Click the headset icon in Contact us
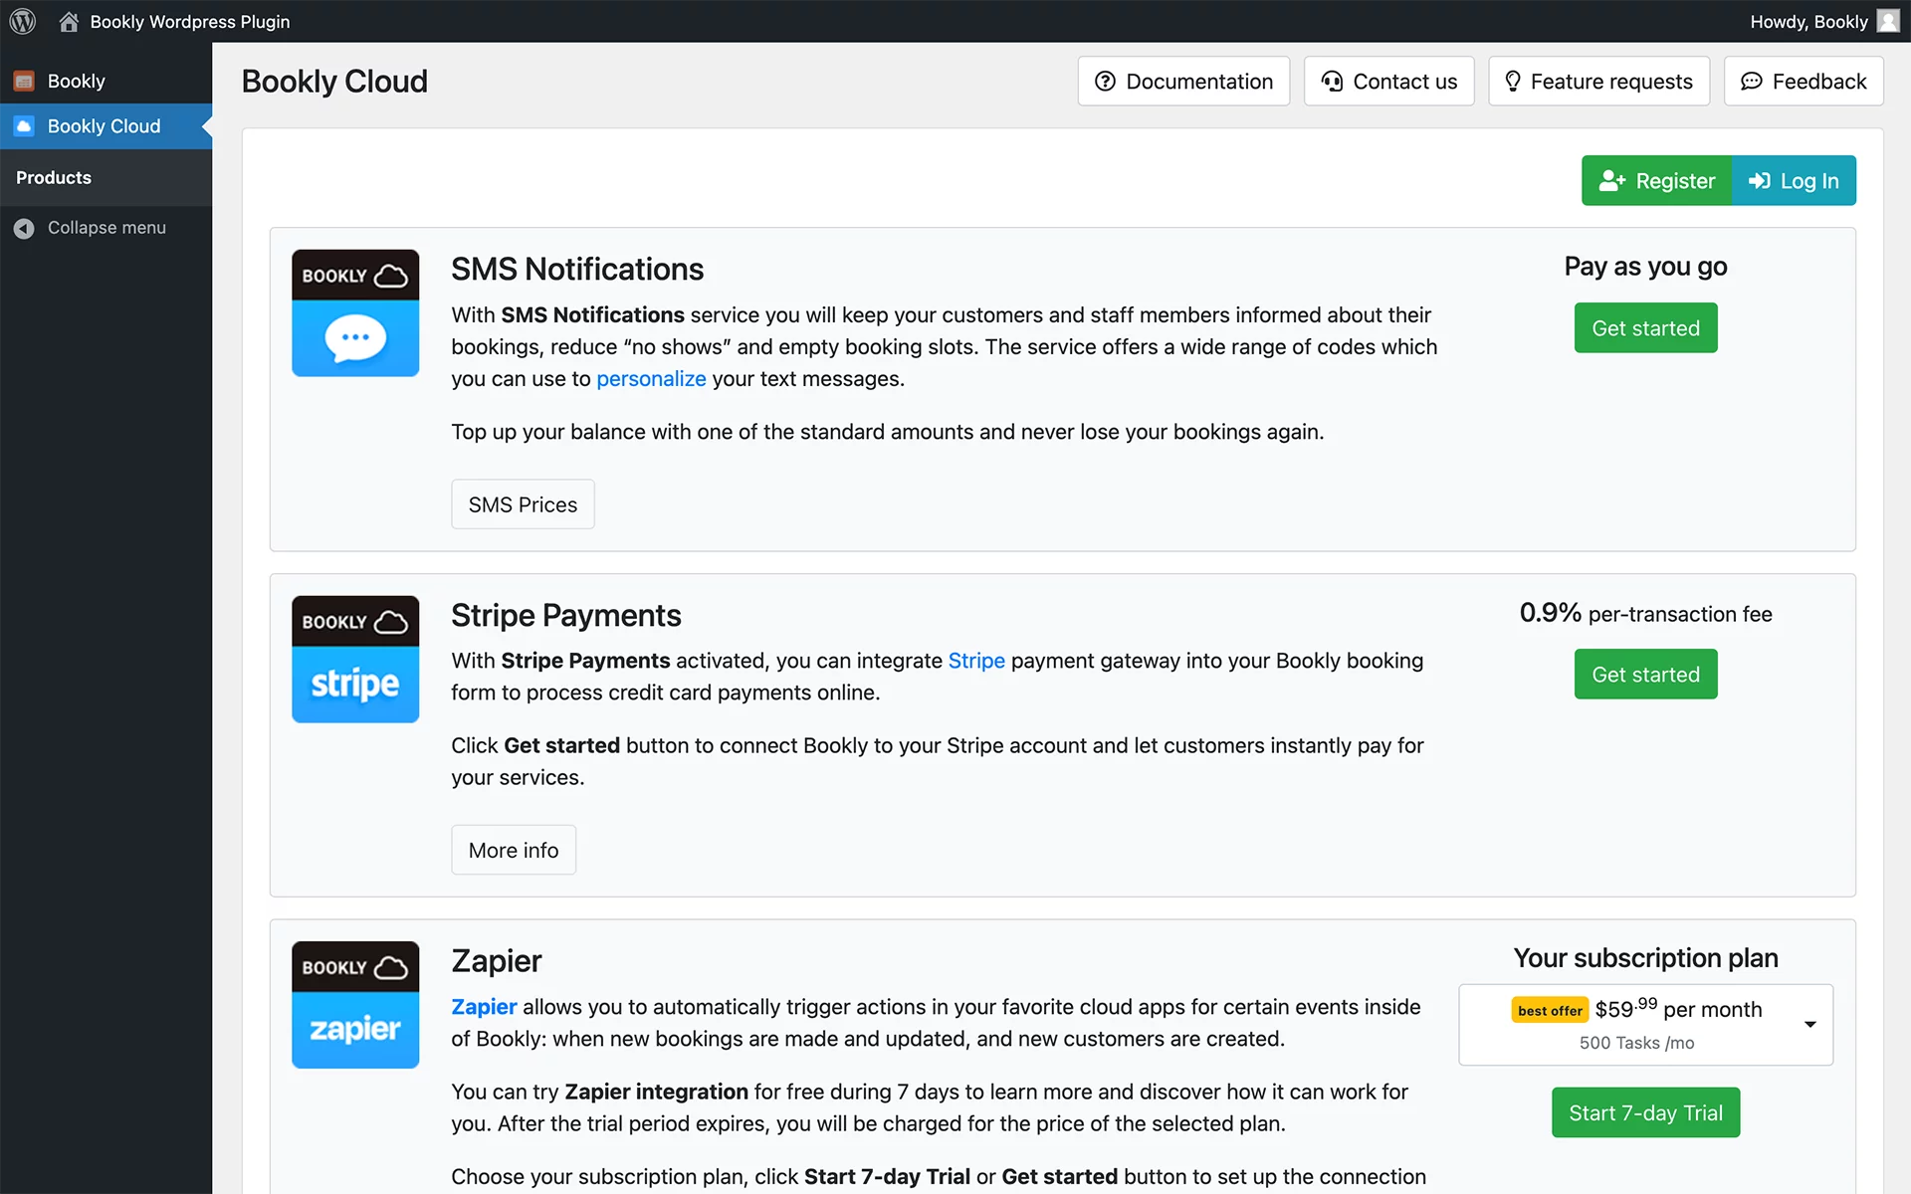 click(x=1332, y=82)
